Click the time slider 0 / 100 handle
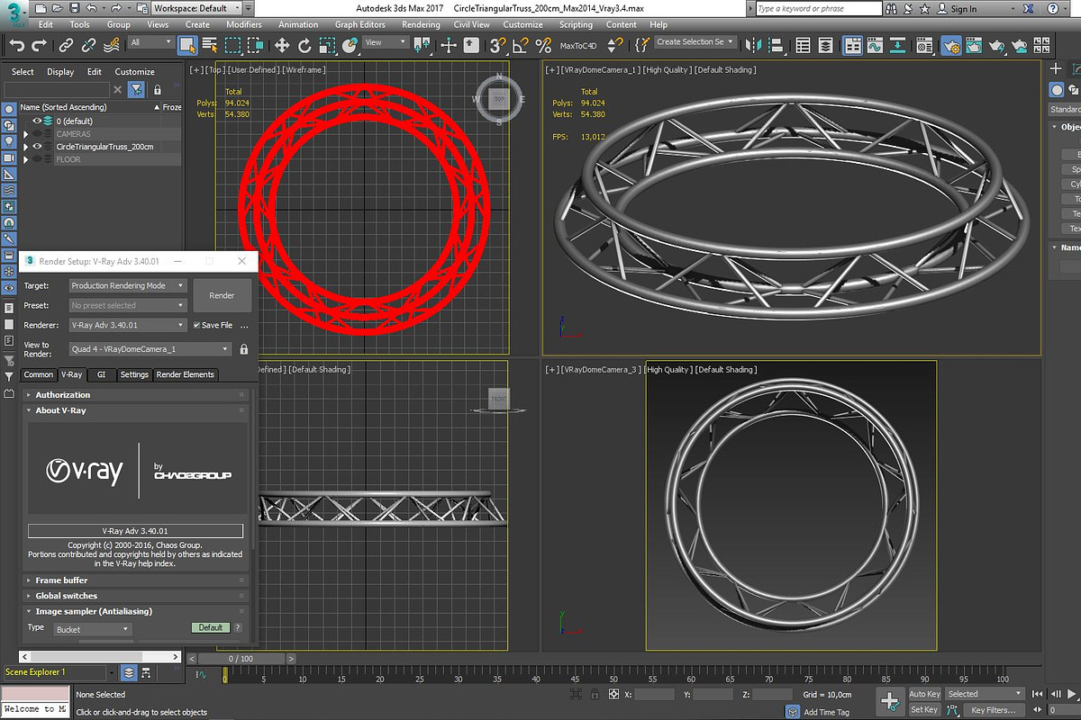This screenshot has height=720, width=1081. (x=241, y=659)
